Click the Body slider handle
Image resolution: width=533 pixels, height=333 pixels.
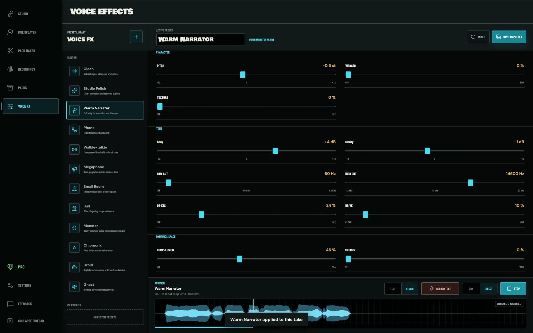point(275,151)
